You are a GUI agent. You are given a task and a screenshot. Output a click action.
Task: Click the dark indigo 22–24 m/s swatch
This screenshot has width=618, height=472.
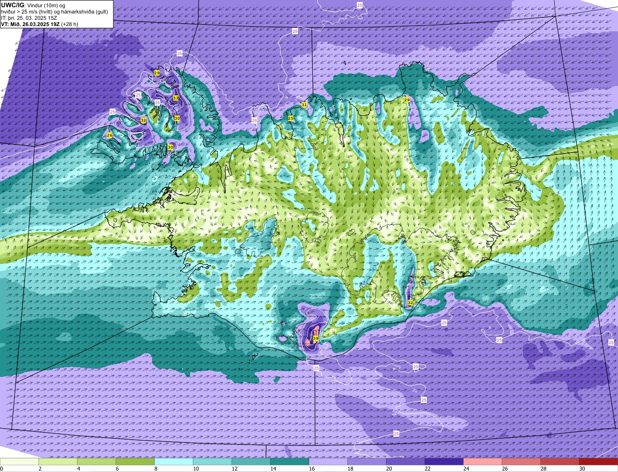(x=444, y=461)
